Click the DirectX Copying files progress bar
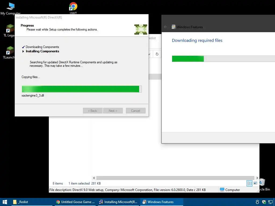Image resolution: width=275 pixels, height=206 pixels. 82,89
